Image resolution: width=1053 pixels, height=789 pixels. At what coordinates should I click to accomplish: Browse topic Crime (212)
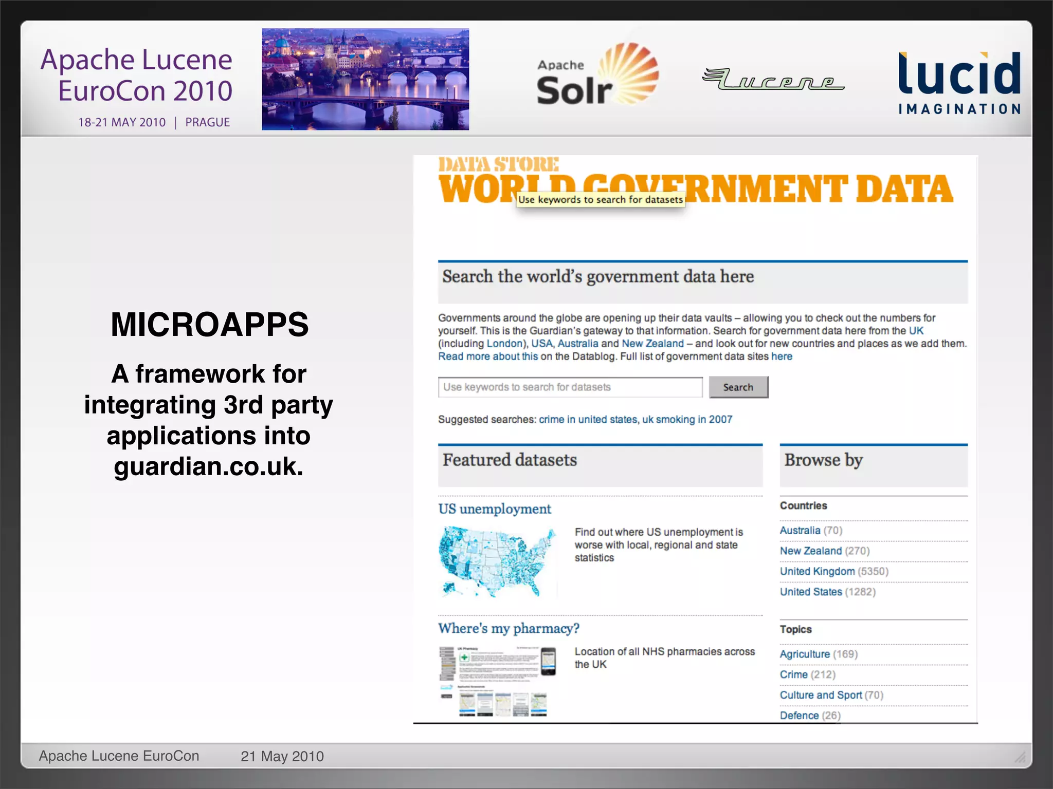808,675
